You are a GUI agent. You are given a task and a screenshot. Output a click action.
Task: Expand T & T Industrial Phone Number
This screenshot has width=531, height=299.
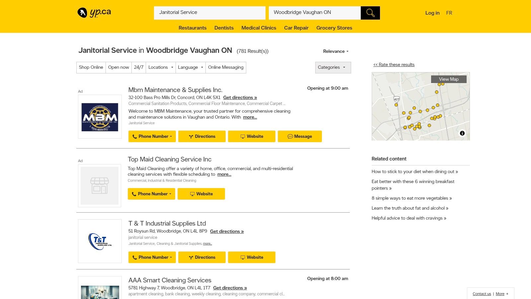[152, 257]
